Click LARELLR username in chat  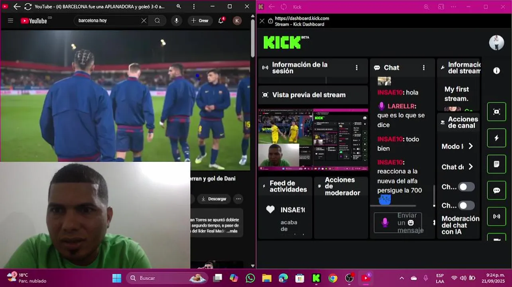(402, 106)
